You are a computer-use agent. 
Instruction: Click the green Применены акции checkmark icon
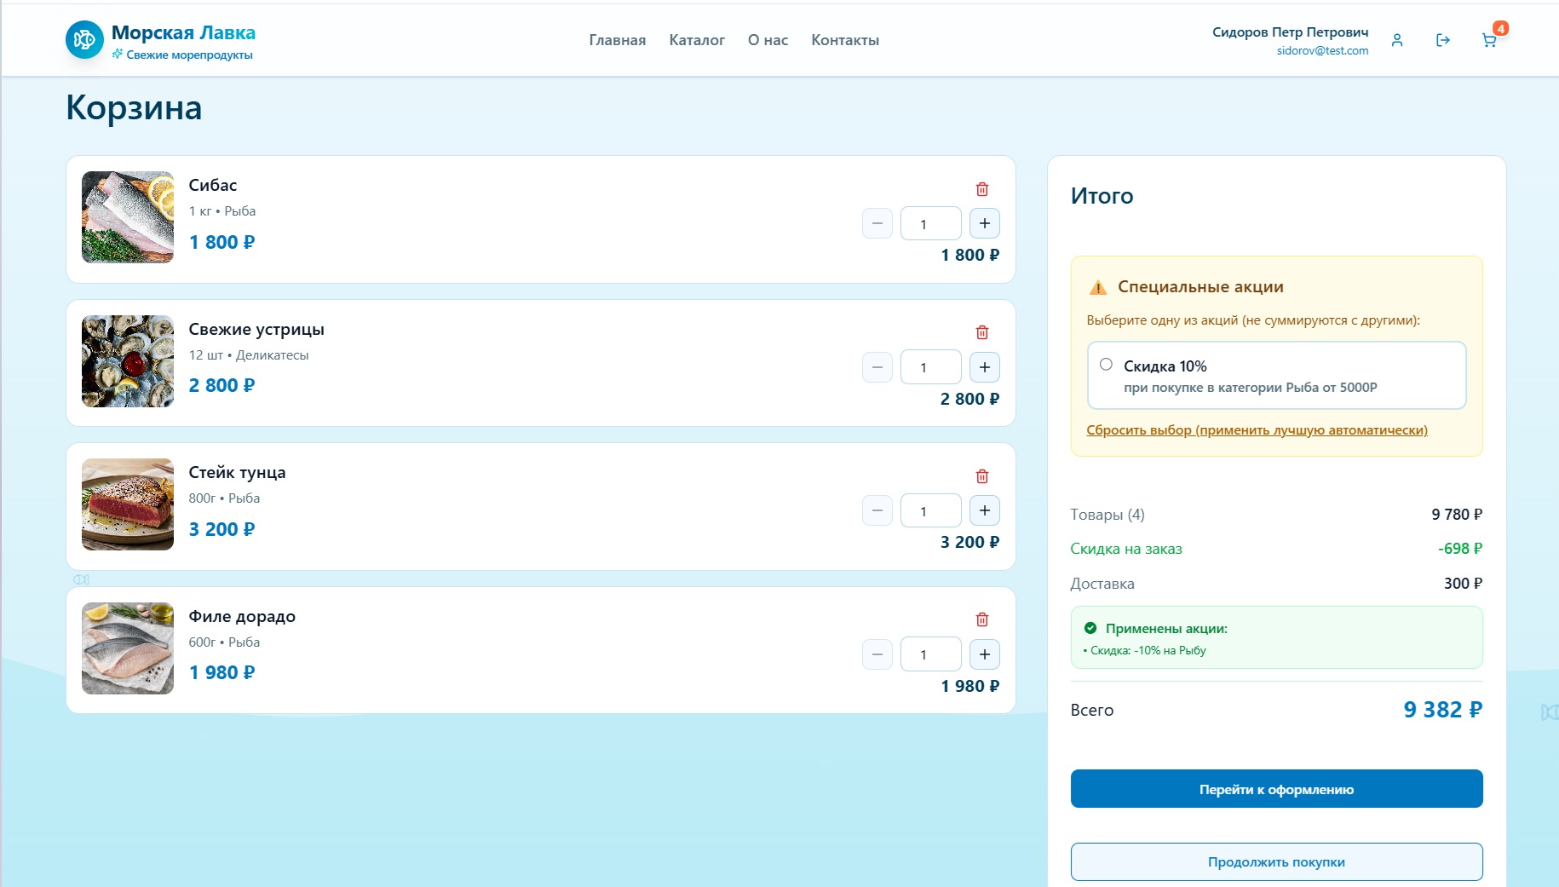[1090, 628]
